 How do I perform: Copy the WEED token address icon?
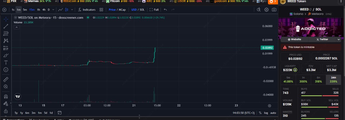[x=310, y=9]
